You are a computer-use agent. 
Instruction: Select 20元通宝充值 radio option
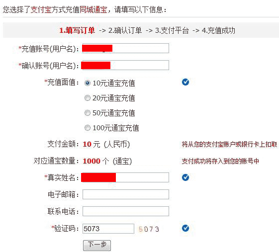pos(88,98)
